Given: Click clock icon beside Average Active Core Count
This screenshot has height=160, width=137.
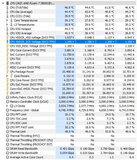Looking at the screenshot, I should (8, 157).
